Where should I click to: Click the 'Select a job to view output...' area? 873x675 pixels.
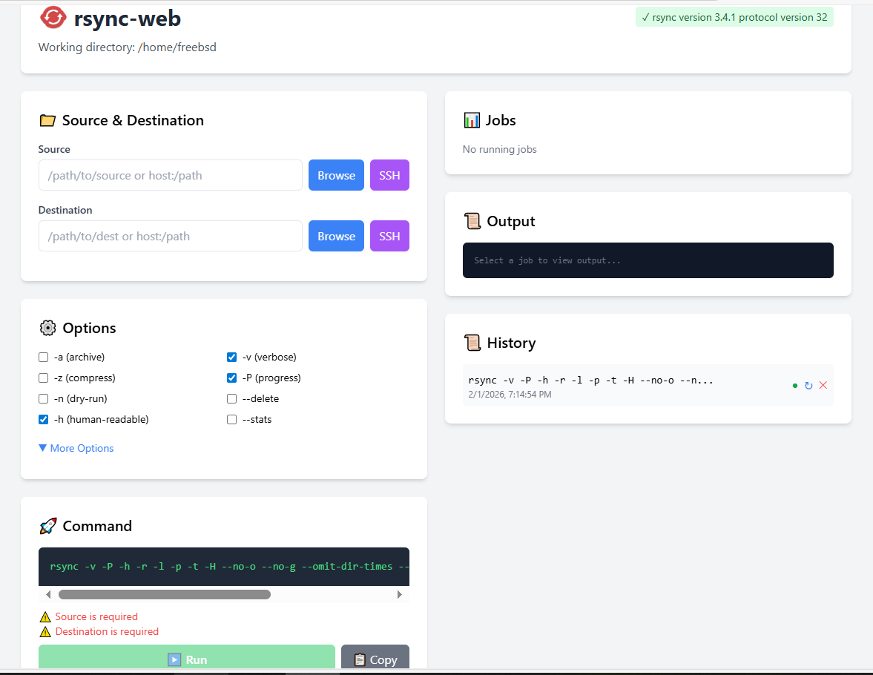click(x=648, y=260)
